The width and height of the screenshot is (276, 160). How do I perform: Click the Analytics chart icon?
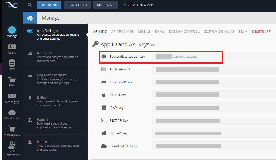[x=30, y=53]
